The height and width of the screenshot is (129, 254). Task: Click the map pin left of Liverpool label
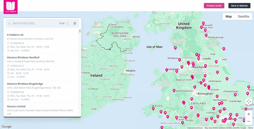click(167, 70)
